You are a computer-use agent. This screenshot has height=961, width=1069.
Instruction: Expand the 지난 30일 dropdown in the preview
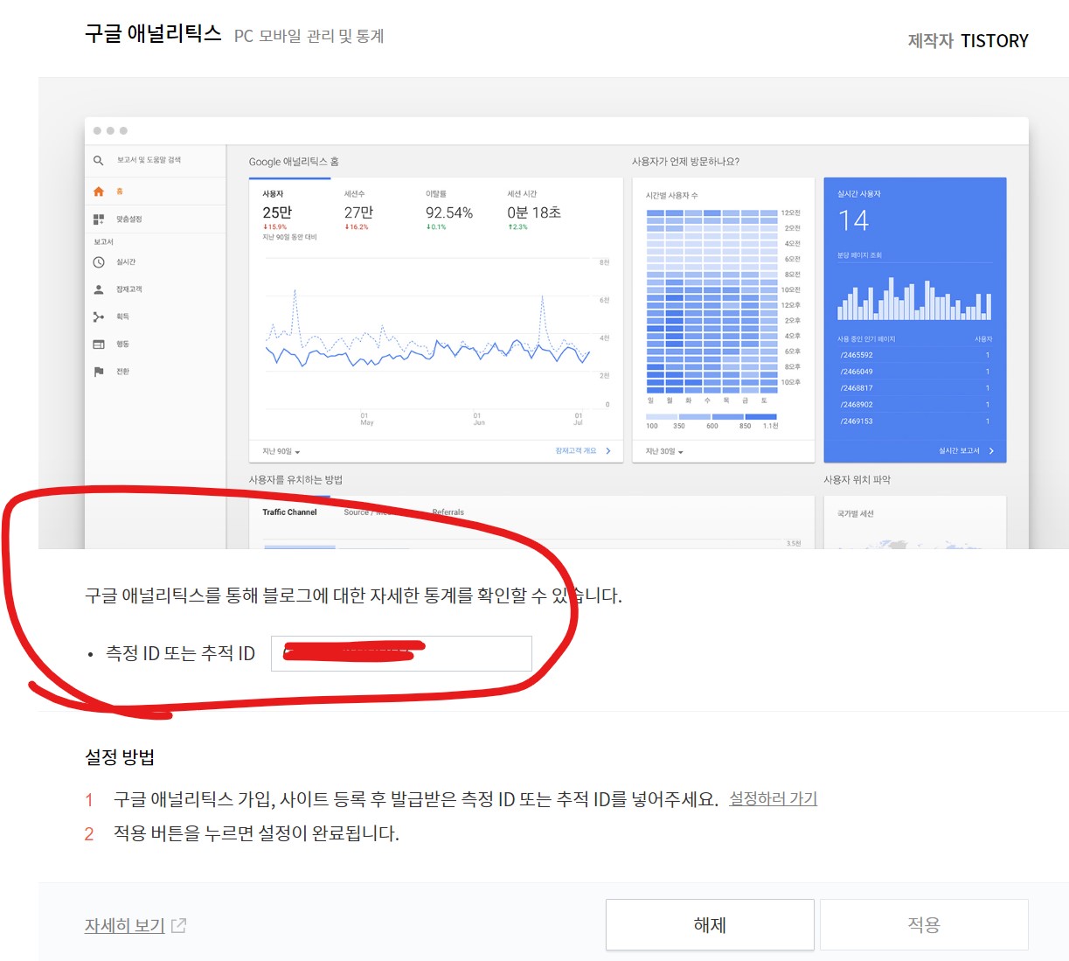tap(664, 451)
